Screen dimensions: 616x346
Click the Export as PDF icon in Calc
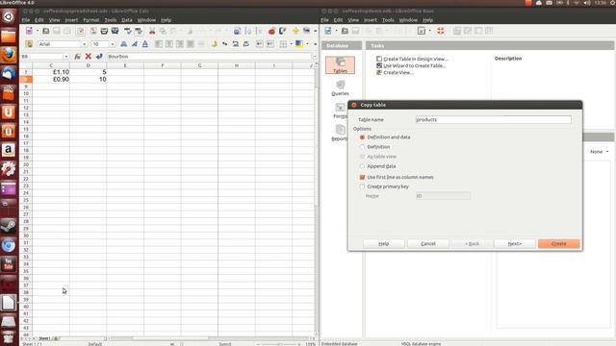[93, 31]
